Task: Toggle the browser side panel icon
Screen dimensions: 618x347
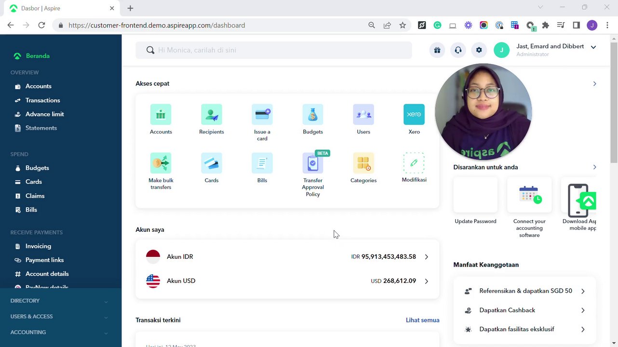Action: pyautogui.click(x=576, y=25)
